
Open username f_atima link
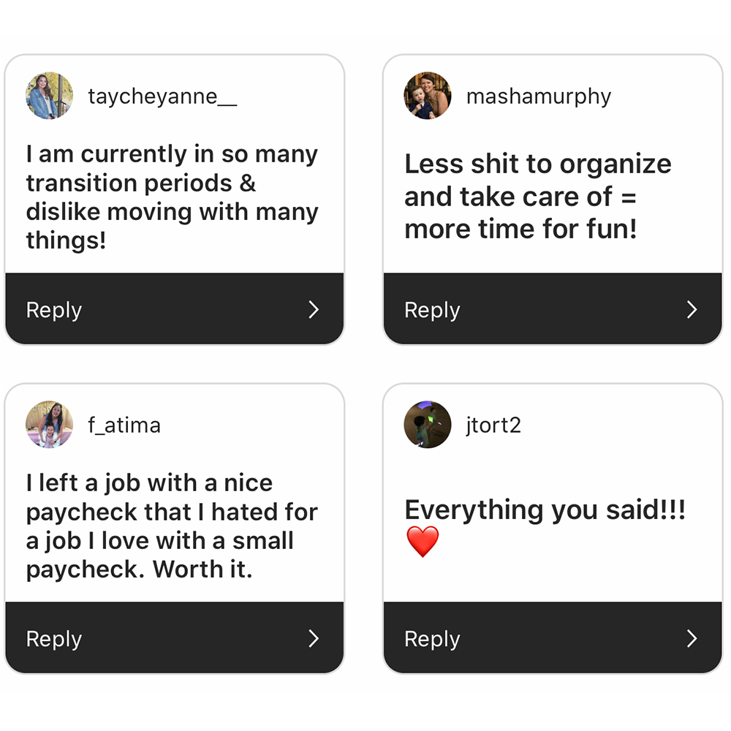click(x=124, y=425)
